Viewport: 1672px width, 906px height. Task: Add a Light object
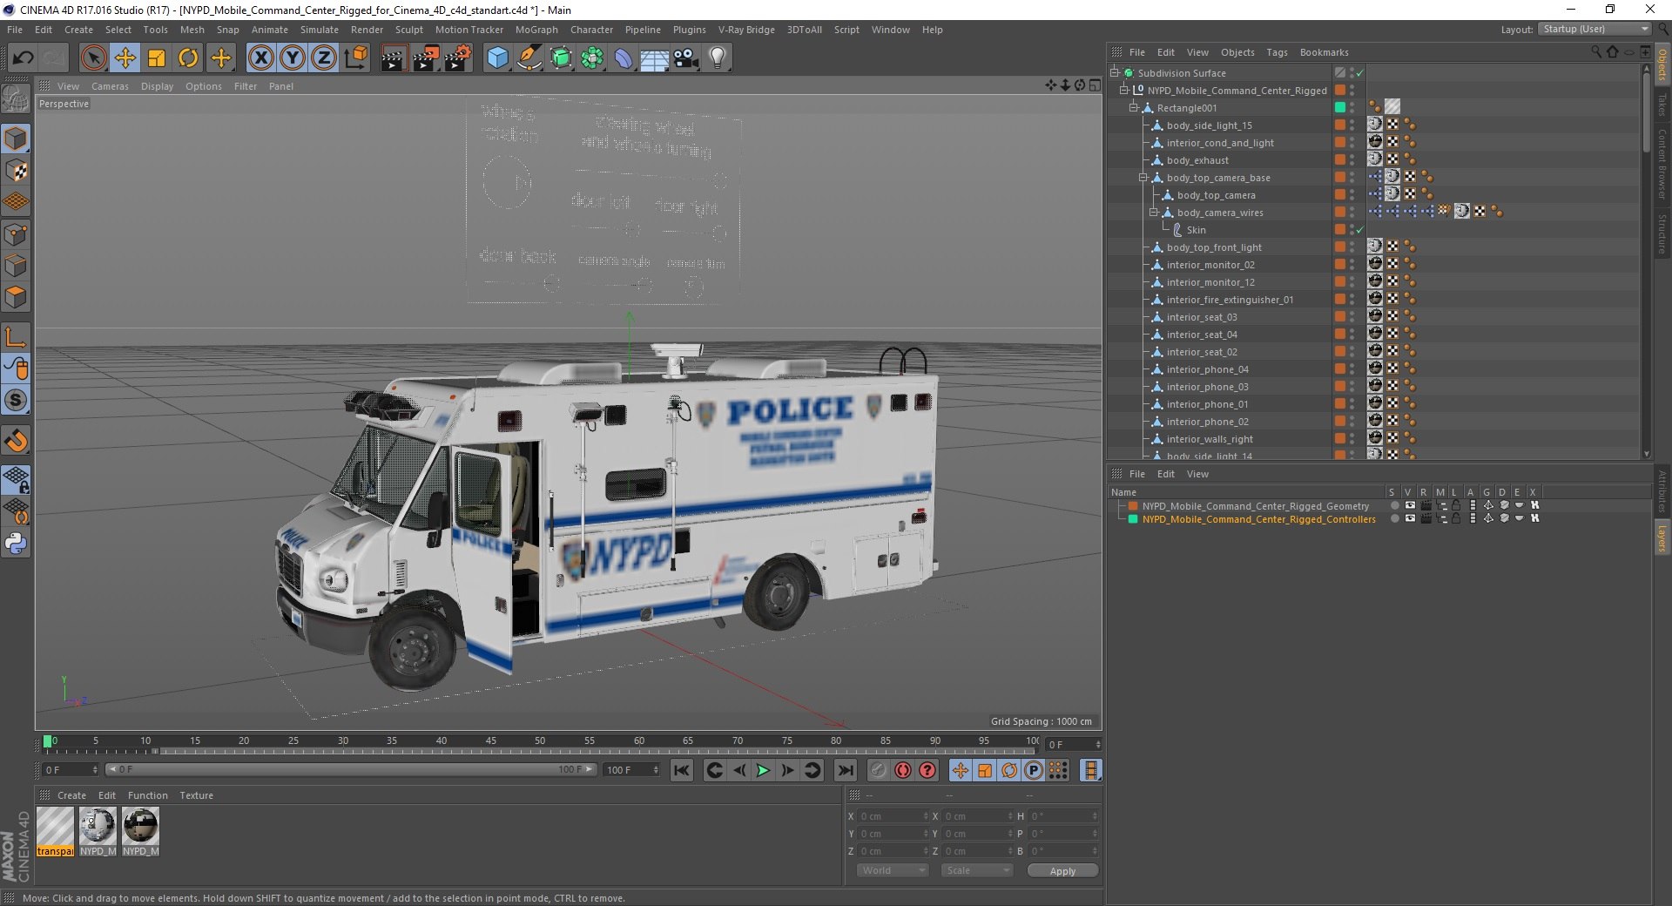(718, 58)
